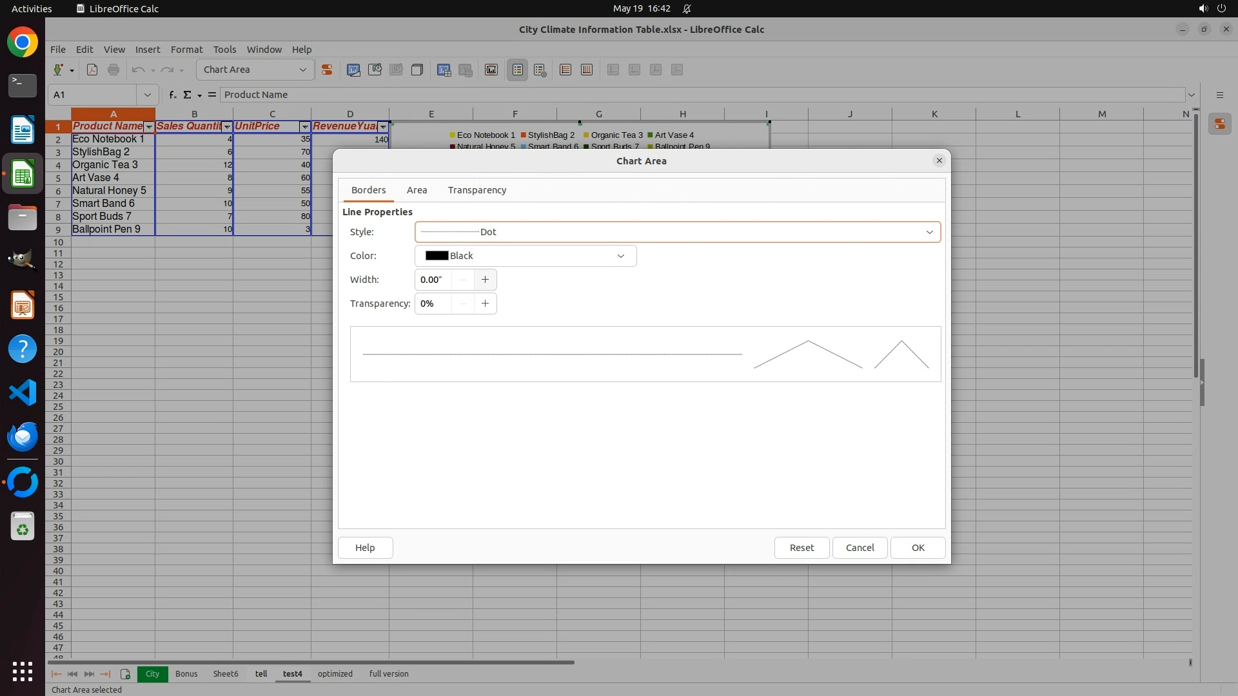Screen dimensions: 1238x696
Task: Toggle the Legend On/Off toolbar button
Action: (x=518, y=70)
